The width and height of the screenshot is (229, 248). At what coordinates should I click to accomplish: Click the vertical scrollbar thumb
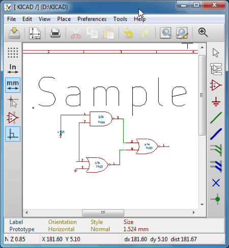click(202, 95)
